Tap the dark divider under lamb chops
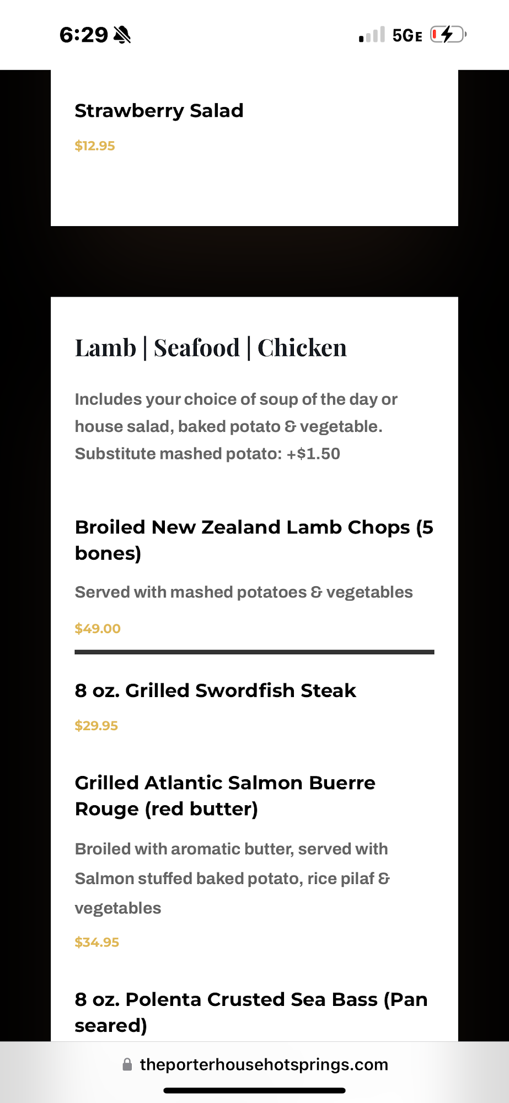This screenshot has height=1103, width=509. (254, 652)
